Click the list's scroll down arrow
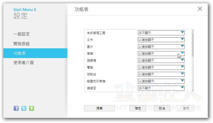 192,90
